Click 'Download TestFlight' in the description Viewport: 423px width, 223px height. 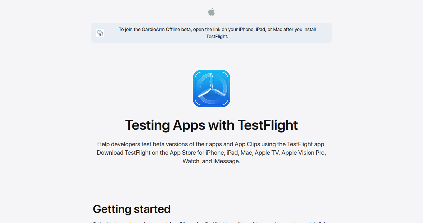124,153
